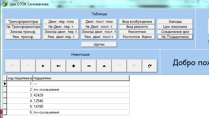Open the № Трансформатора table
This screenshot has height=118, width=209.
(23, 27)
